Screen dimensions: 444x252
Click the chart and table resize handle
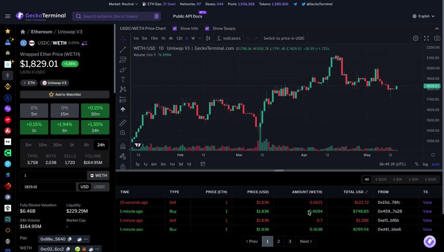[x=279, y=170]
